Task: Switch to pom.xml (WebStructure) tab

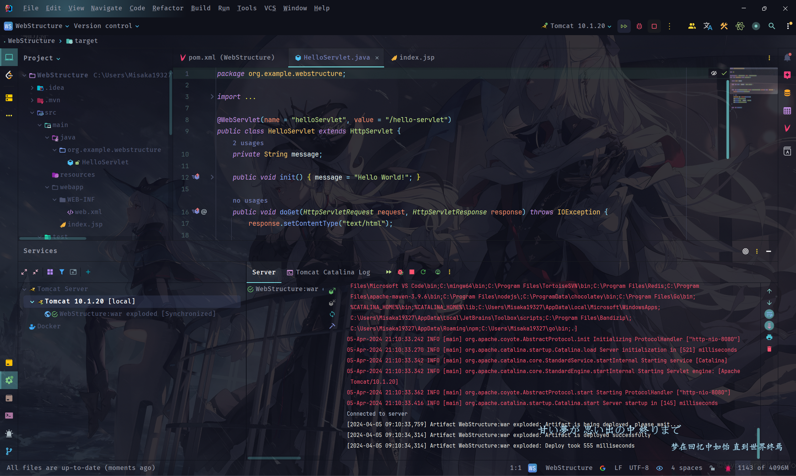Action: (x=227, y=58)
